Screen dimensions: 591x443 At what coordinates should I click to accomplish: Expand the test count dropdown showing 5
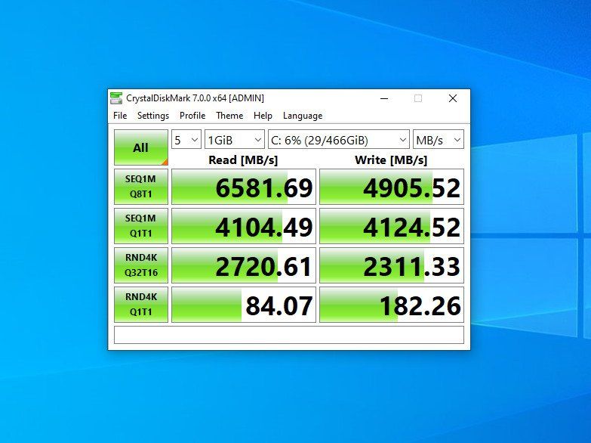pos(186,140)
